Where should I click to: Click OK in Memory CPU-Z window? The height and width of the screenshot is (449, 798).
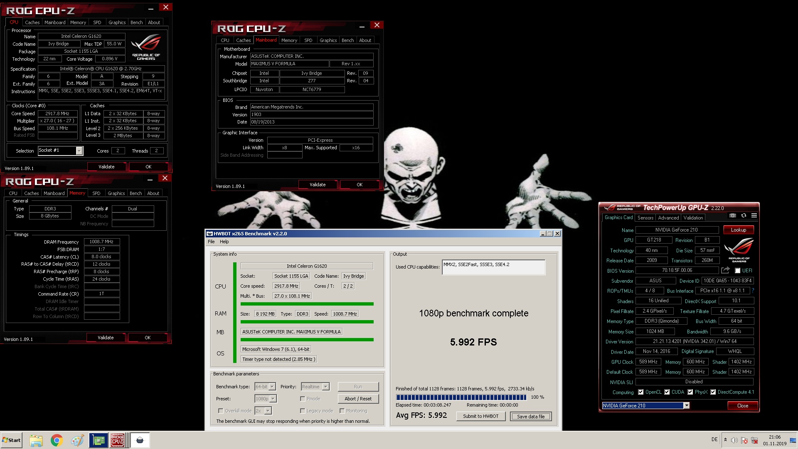click(148, 338)
